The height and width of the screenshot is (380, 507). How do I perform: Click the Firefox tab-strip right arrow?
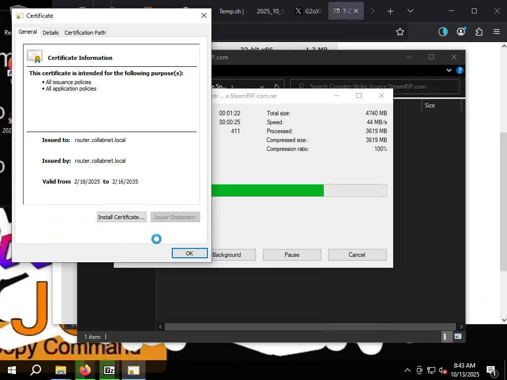coord(372,11)
